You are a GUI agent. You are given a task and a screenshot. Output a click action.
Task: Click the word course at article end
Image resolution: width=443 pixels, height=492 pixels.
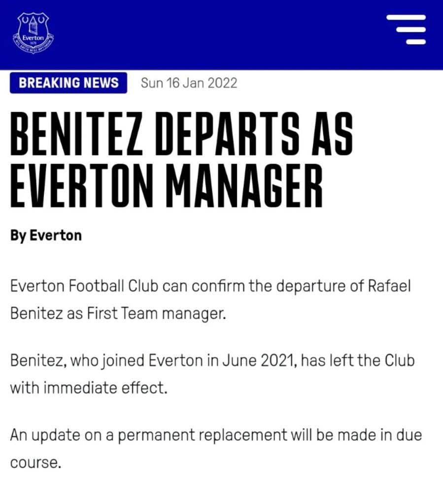35,463
